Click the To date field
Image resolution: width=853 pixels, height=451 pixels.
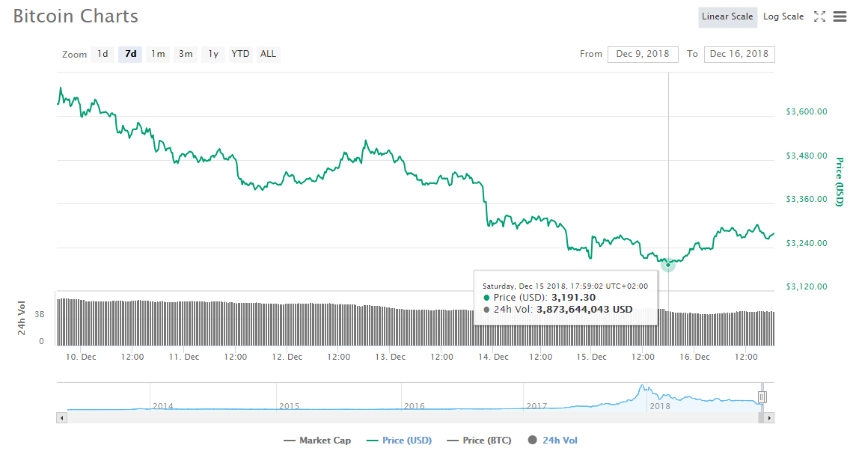[739, 54]
